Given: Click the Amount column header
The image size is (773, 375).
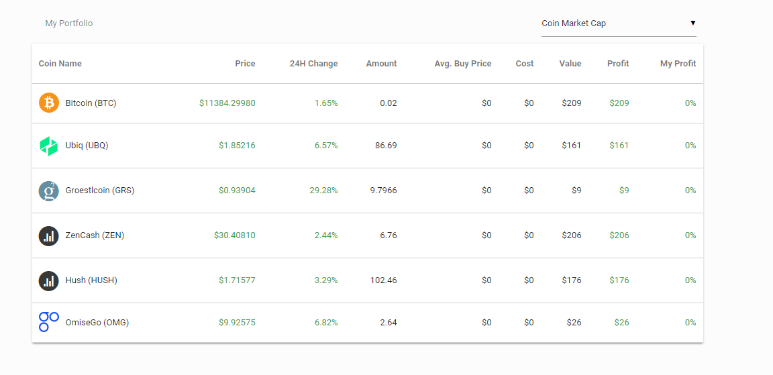Looking at the screenshot, I should pyautogui.click(x=381, y=64).
